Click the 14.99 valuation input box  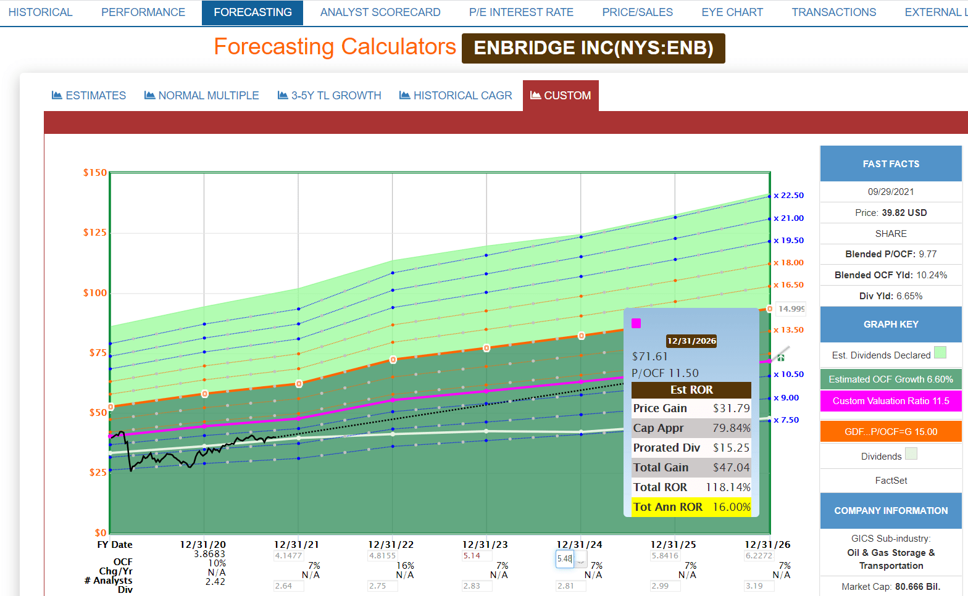click(790, 308)
